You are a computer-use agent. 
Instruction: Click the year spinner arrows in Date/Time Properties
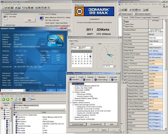pyautogui.click(x=91, y=47)
